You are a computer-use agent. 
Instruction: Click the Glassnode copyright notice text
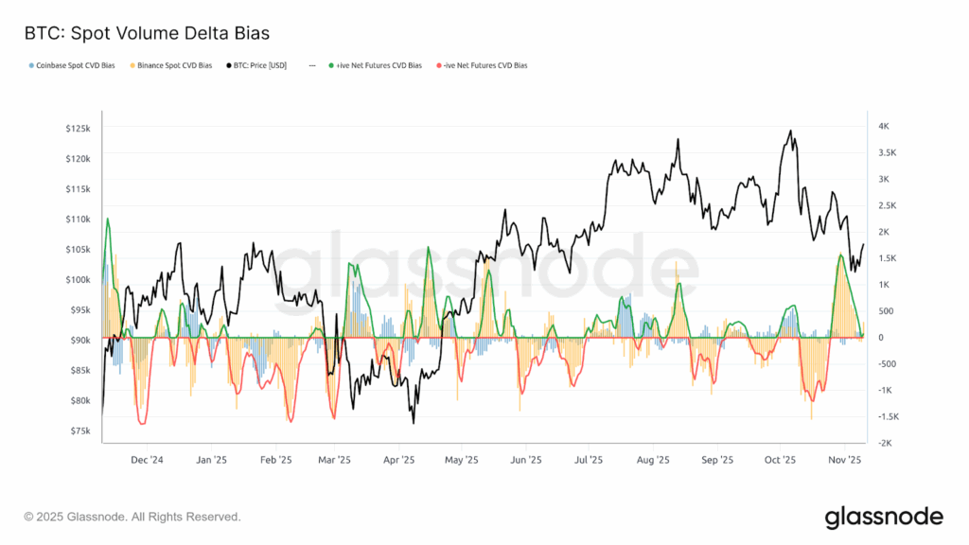(x=132, y=517)
